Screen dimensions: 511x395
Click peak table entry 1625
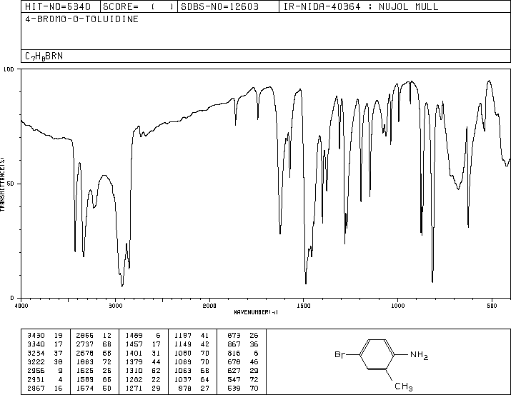click(x=85, y=371)
